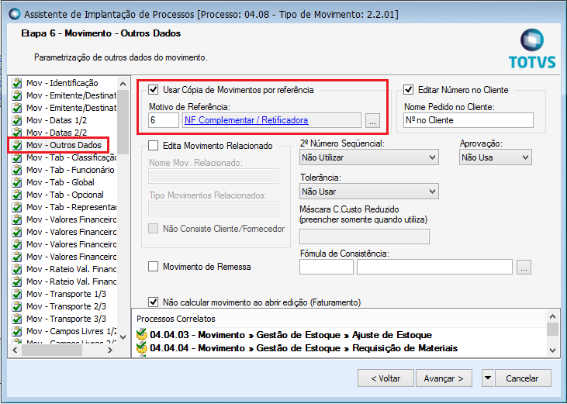This screenshot has height=404, width=567.
Task: Select process 04.04.03 Ajuste de Estoque
Action: click(x=291, y=335)
